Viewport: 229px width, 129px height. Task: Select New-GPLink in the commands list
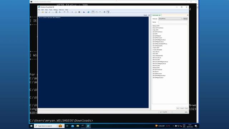[156, 52]
